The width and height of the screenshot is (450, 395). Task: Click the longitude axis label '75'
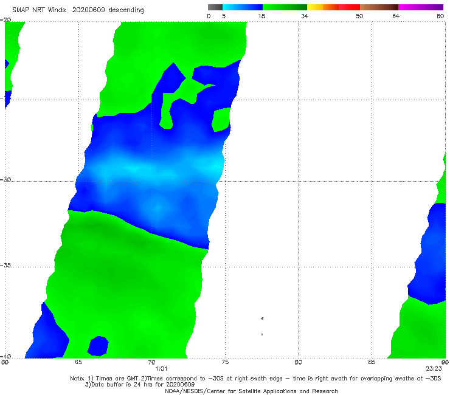pos(225,362)
